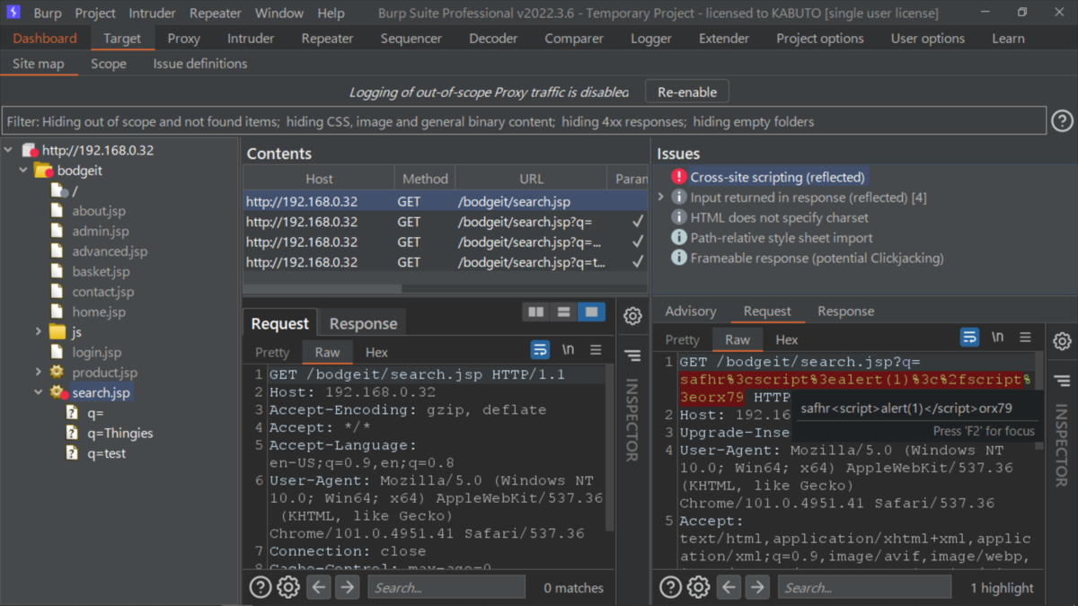
Task: Sort contents by the URL column header
Action: [x=531, y=179]
